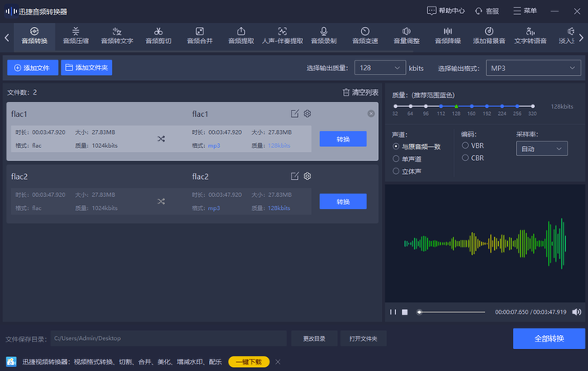Image resolution: width=588 pixels, height=371 pixels.
Task: Click the 128kbits quality link in flac2 row
Action: coord(279,208)
